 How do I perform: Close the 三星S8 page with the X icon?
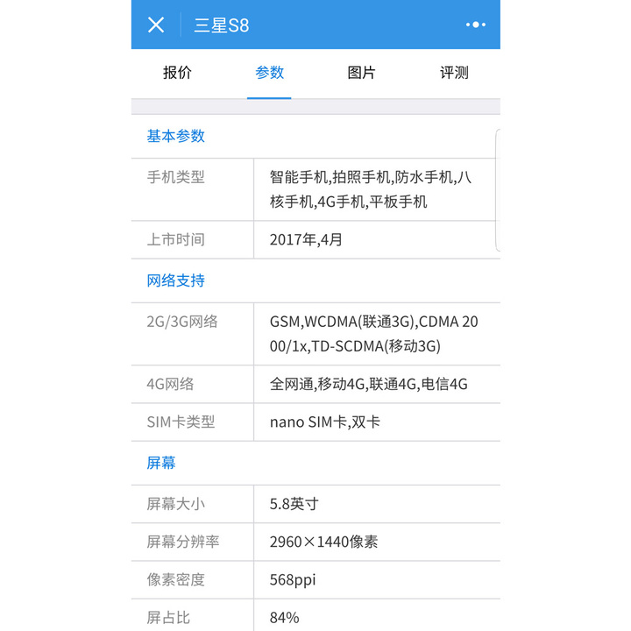point(156,25)
